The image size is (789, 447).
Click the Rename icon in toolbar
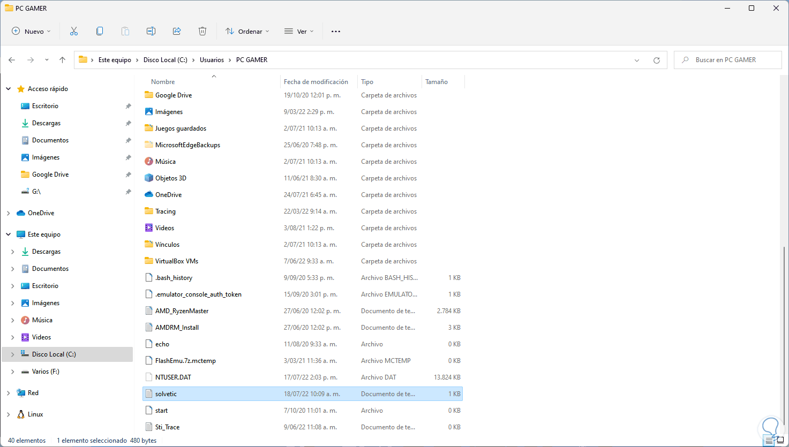point(151,32)
